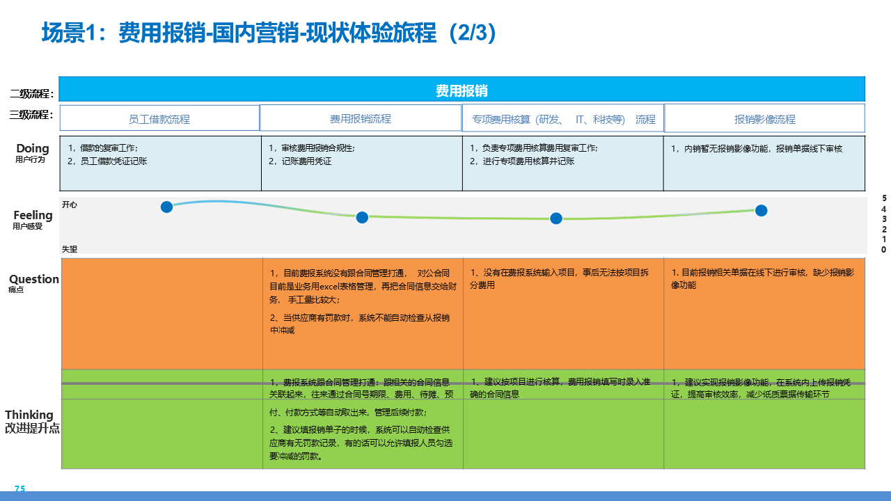Screen dimensions: 891x501
Task: Click the text '2，记账费用凭证'
Action: (300, 161)
